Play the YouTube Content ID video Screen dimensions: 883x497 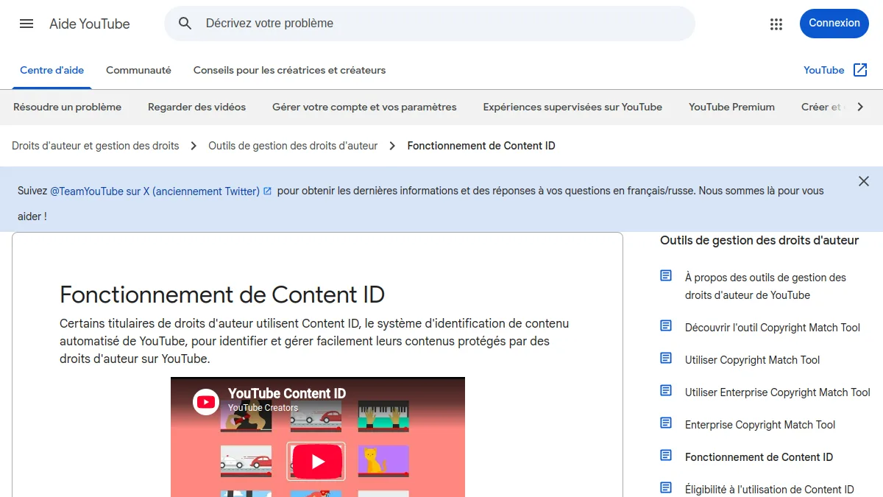[x=318, y=462]
